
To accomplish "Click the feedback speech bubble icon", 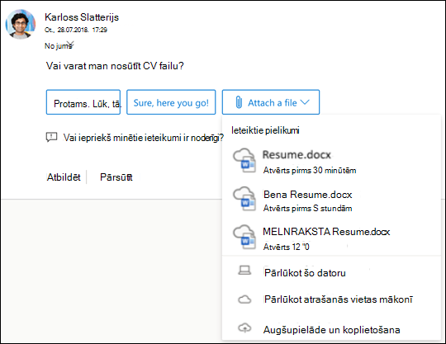I will [x=51, y=137].
